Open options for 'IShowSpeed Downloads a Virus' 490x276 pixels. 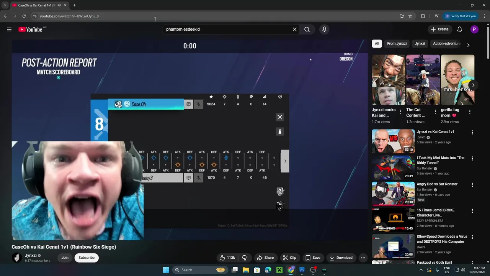click(472, 237)
